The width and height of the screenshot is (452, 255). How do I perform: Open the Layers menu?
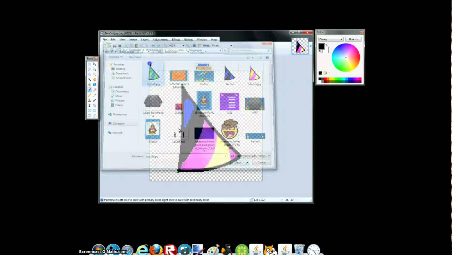(x=145, y=39)
